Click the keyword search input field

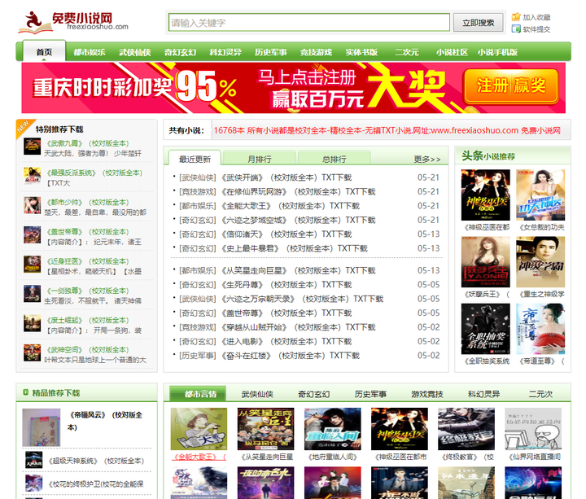(309, 23)
